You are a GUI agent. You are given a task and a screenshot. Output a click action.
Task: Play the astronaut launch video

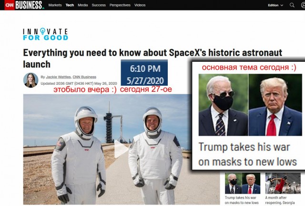pyautogui.click(x=121, y=149)
